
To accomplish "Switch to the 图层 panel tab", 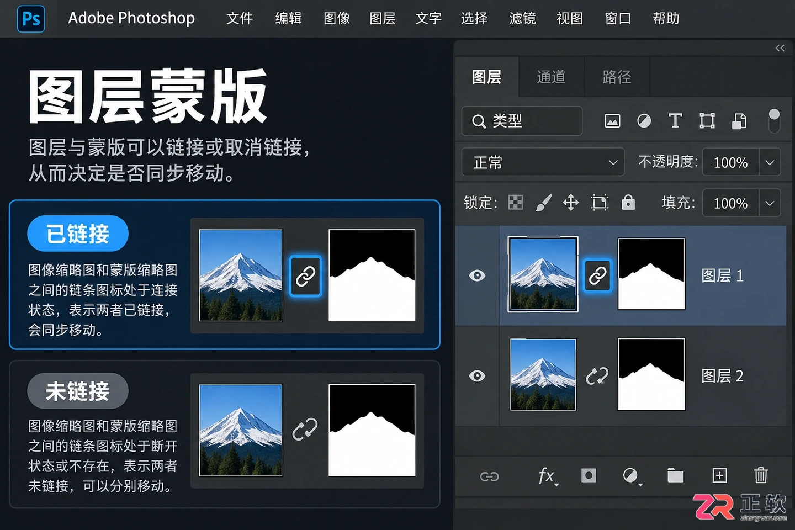I will point(486,77).
